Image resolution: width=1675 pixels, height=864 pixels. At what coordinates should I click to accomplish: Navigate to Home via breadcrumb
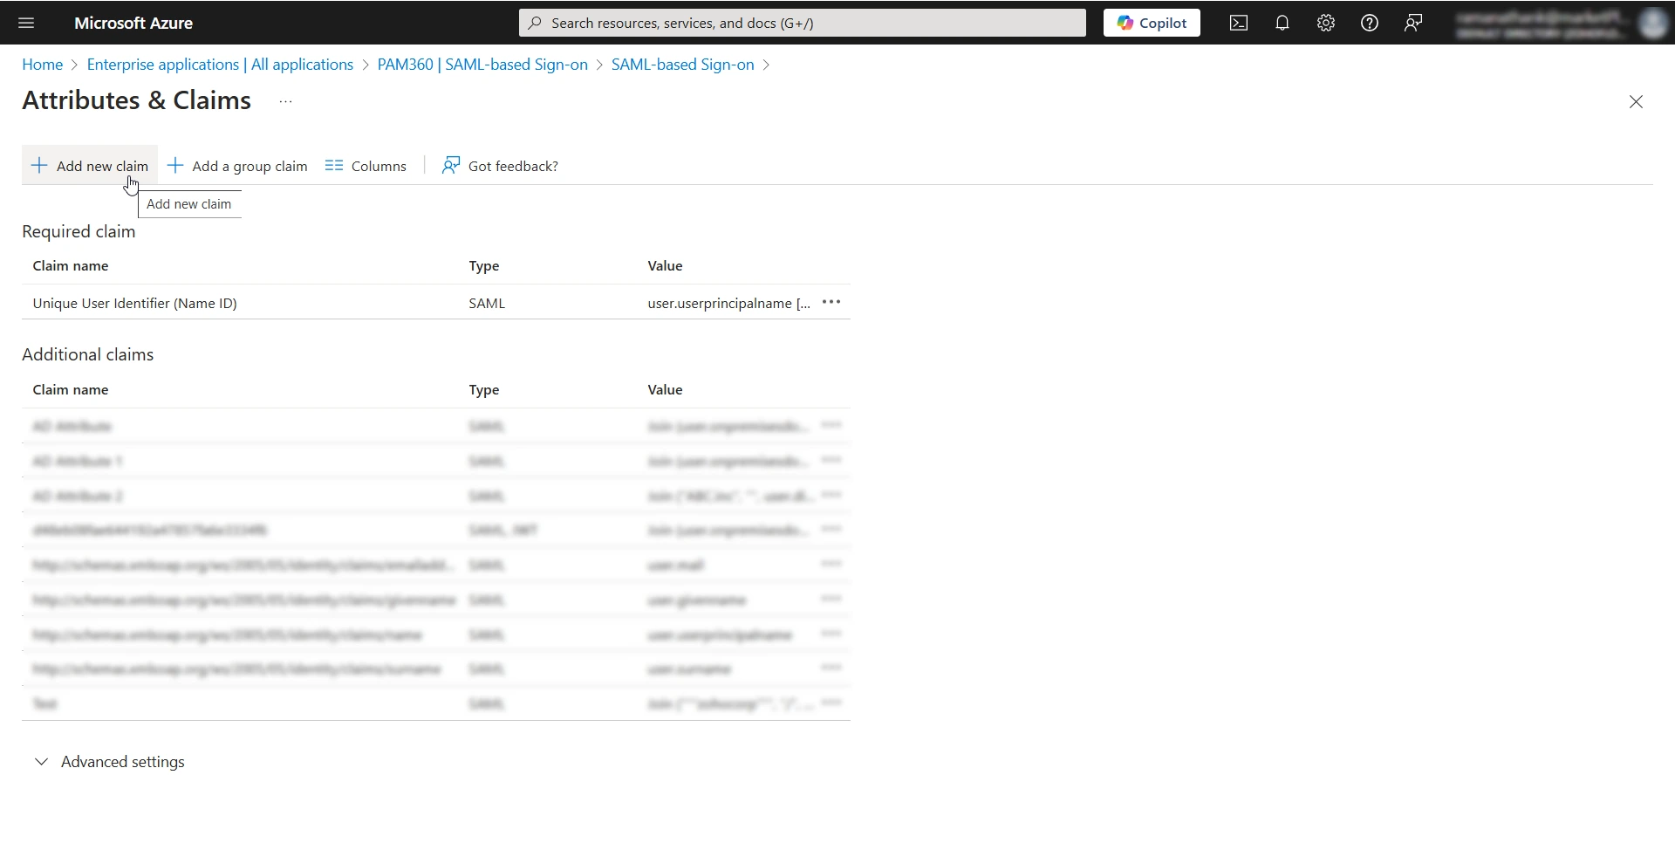coord(41,64)
